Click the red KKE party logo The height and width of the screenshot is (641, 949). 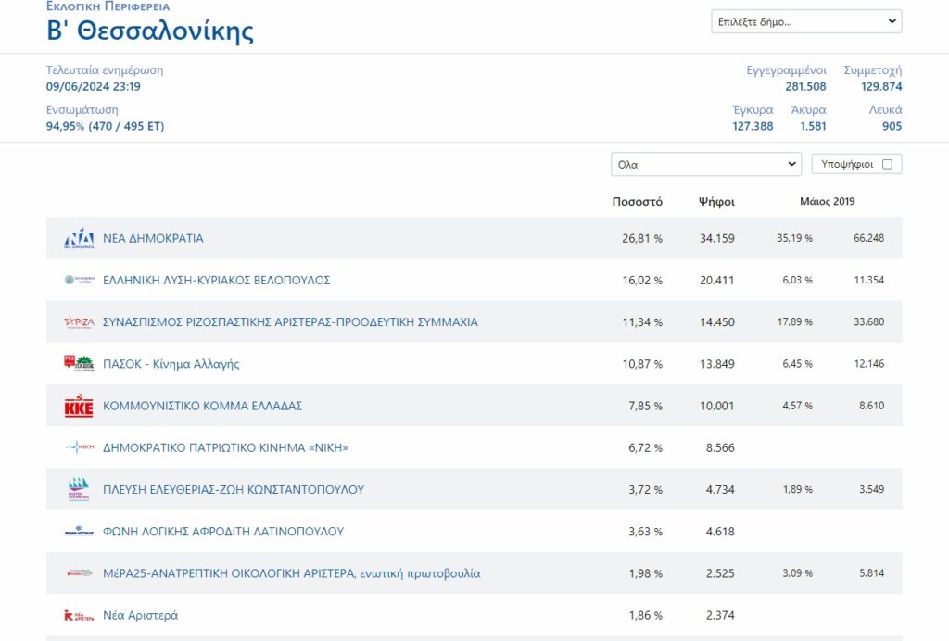80,406
